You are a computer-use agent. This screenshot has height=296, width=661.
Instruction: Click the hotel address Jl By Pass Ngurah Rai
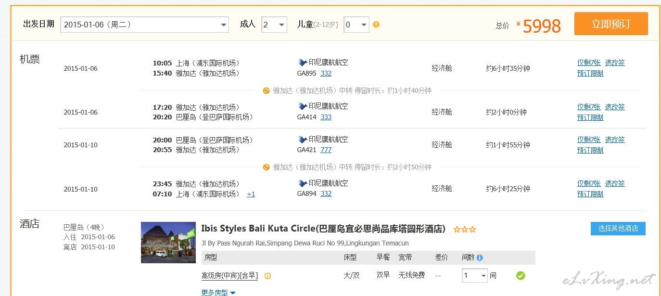(x=305, y=243)
